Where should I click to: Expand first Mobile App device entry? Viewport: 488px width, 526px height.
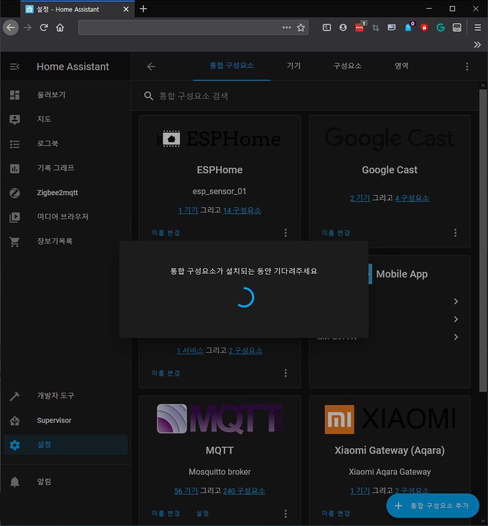(456, 301)
